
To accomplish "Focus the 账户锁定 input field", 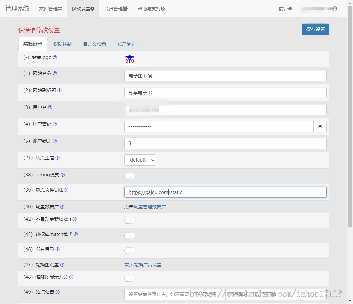I will (225, 143).
